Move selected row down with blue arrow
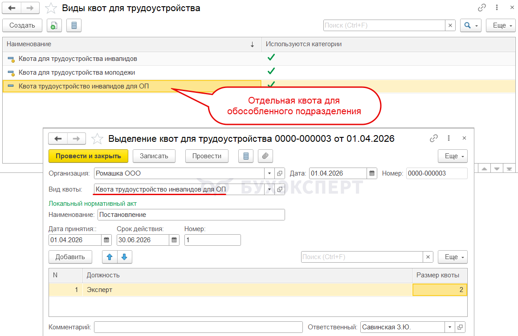This screenshot has width=518, height=336. point(125,257)
